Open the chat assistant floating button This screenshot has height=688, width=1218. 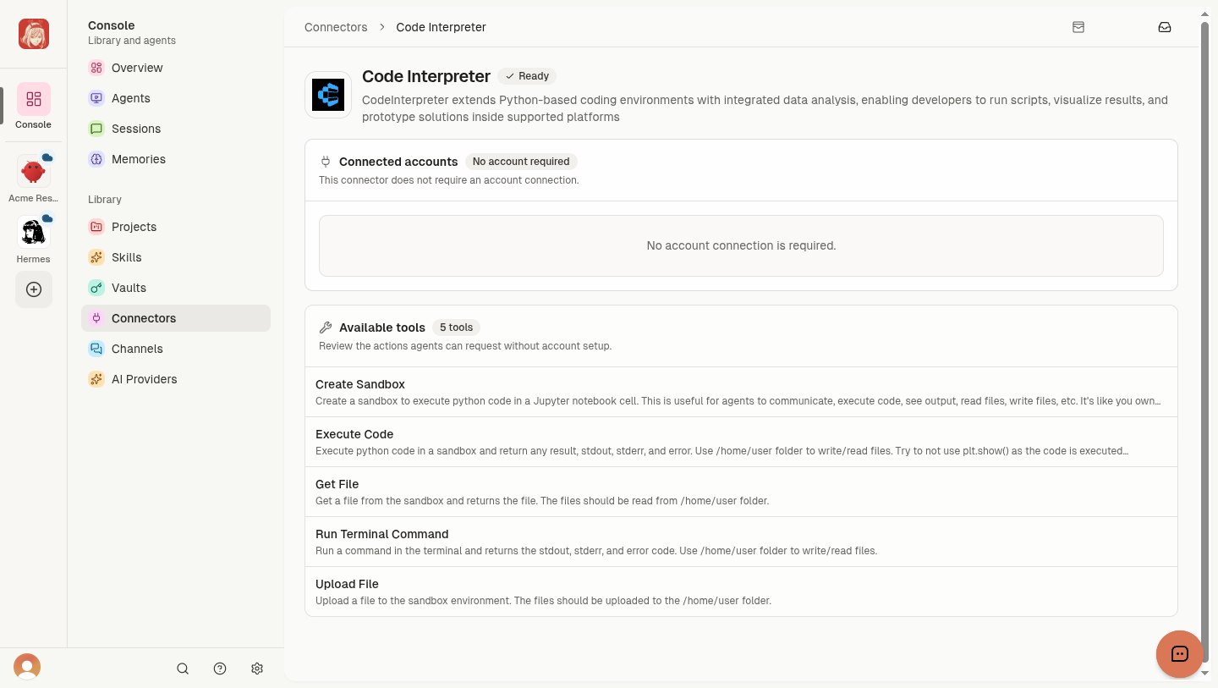[1180, 654]
